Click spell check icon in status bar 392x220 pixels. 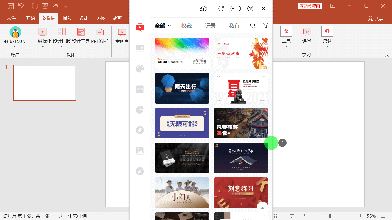(x=59, y=216)
